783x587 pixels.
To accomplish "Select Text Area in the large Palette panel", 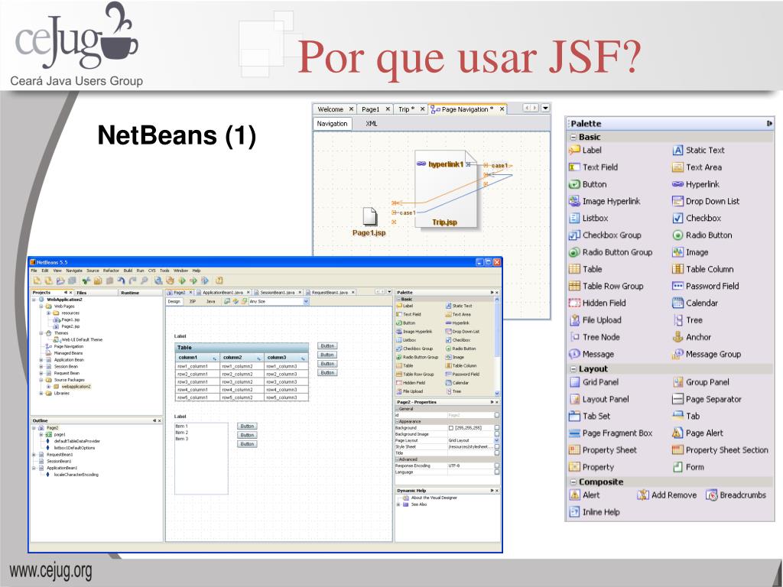I will tap(697, 167).
